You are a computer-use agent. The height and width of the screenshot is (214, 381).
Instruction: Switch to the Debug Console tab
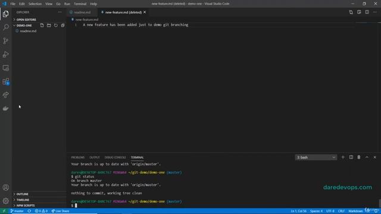click(x=115, y=157)
